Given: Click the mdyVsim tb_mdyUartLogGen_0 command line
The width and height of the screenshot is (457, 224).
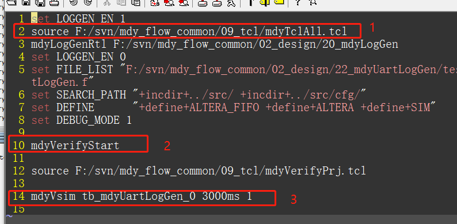Looking at the screenshot, I should 142,196.
